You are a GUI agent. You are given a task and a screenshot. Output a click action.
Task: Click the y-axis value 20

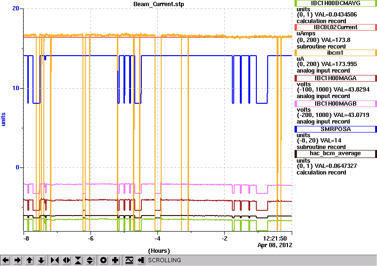pos(16,8)
